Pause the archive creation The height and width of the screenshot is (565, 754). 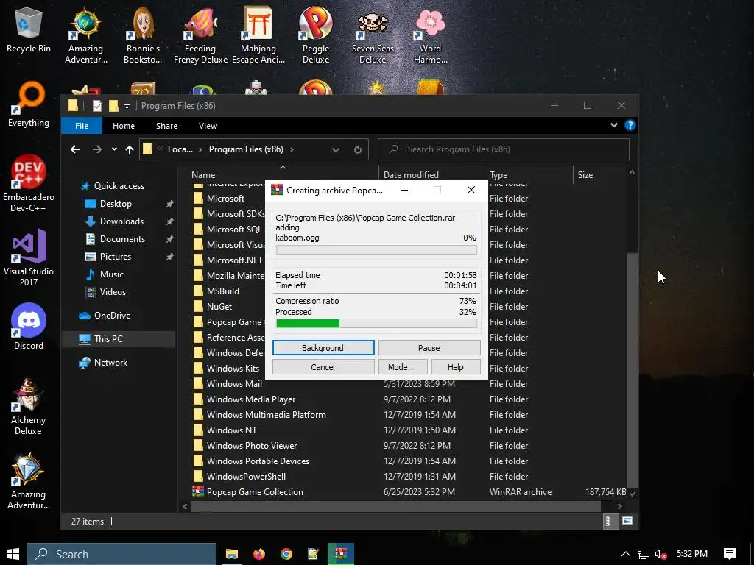coord(429,348)
